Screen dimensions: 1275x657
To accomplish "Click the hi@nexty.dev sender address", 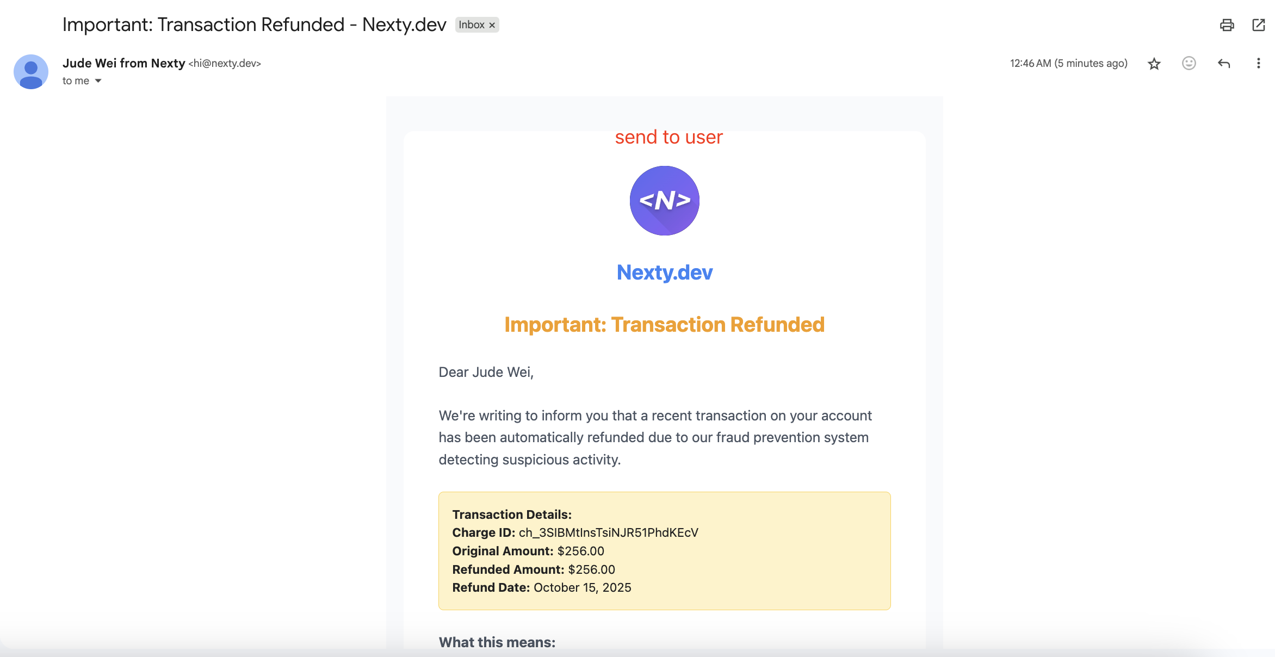I will 225,64.
